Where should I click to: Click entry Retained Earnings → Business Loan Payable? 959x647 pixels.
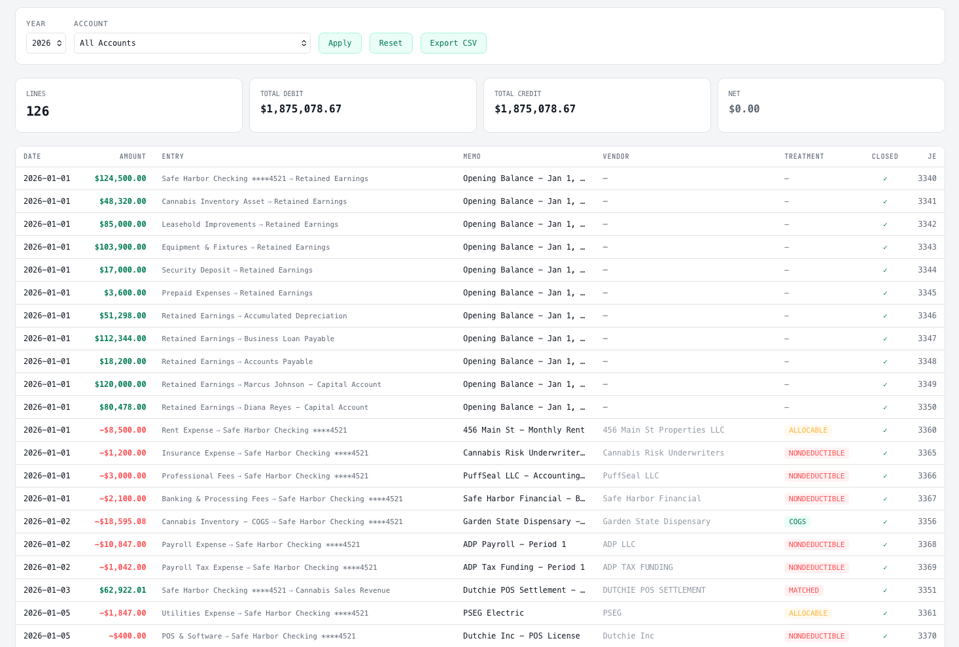point(248,339)
